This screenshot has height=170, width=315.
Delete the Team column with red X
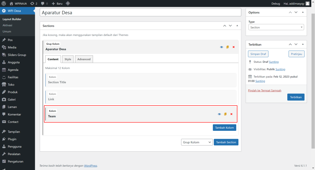click(x=231, y=114)
